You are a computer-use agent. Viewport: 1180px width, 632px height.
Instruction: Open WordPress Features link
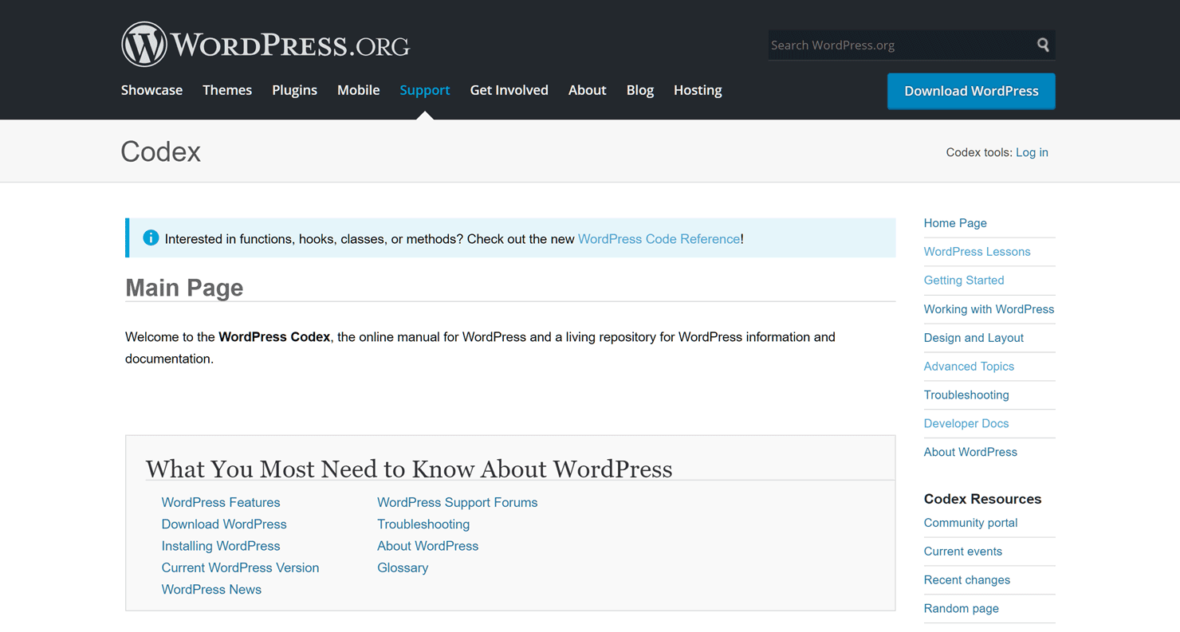point(221,502)
